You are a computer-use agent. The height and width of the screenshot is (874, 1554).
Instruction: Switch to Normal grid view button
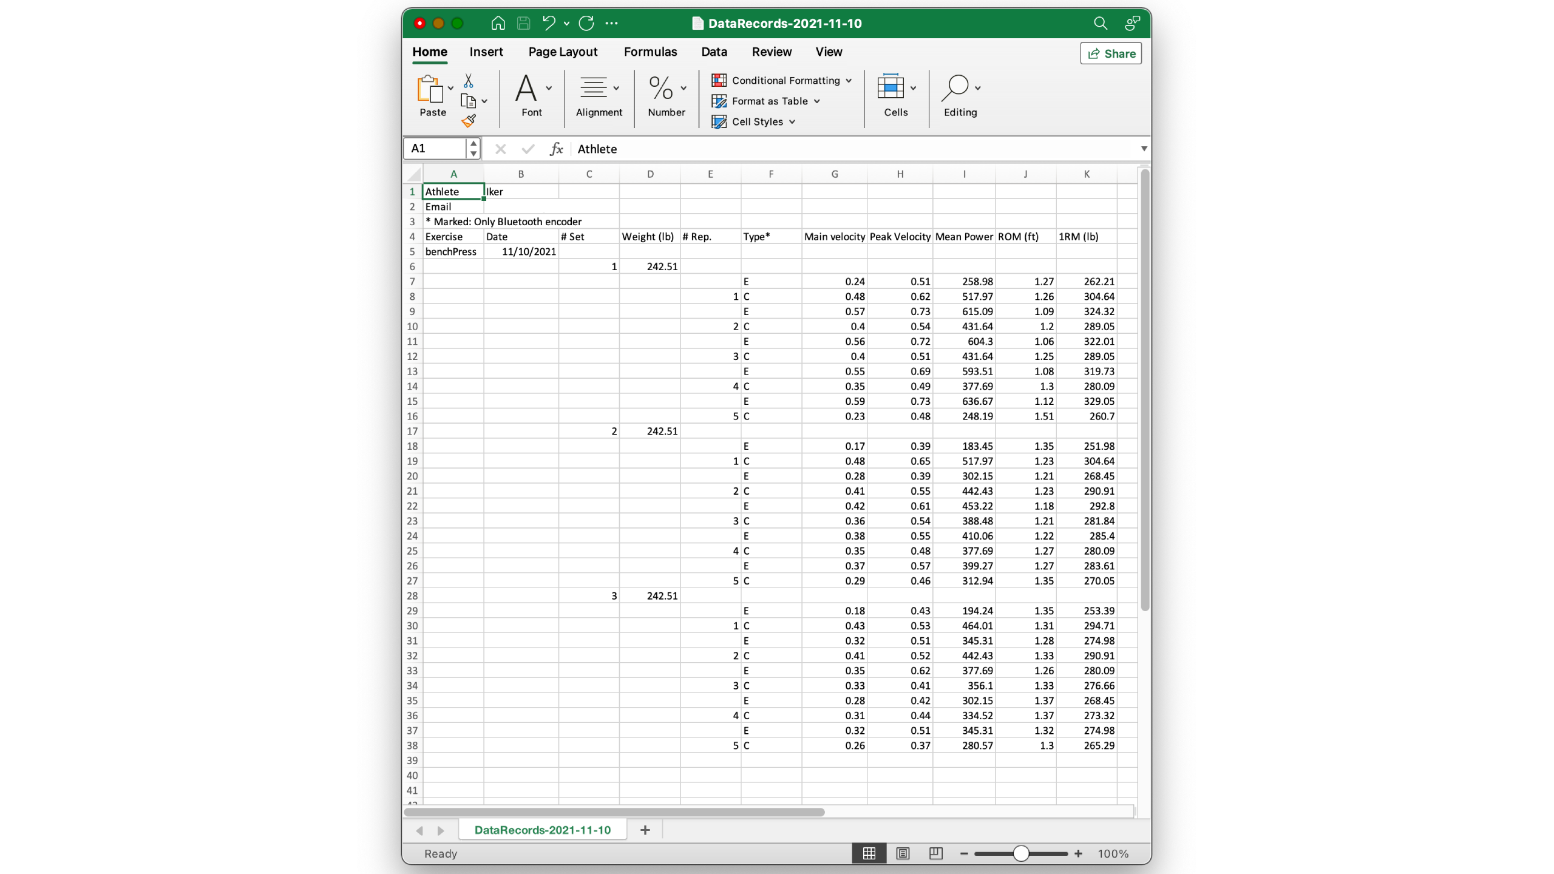869,853
